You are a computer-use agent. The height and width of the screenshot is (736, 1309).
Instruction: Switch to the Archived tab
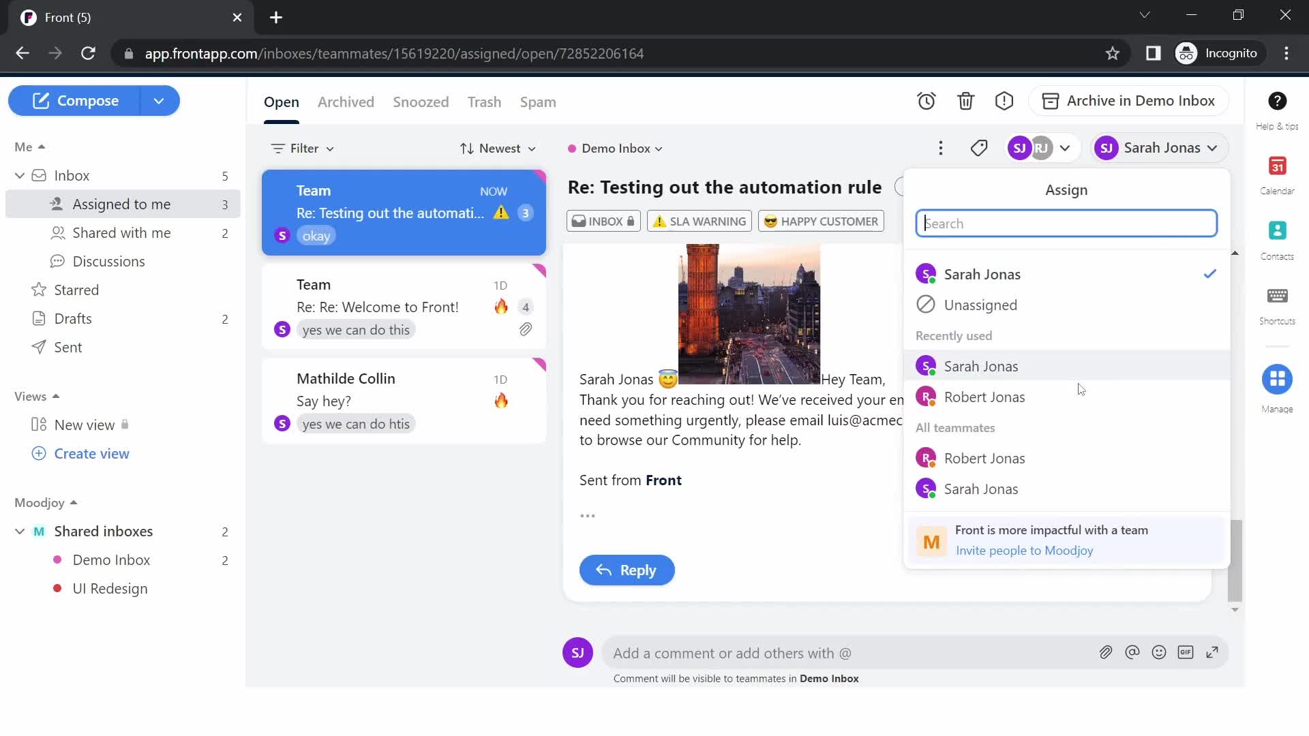pos(346,102)
